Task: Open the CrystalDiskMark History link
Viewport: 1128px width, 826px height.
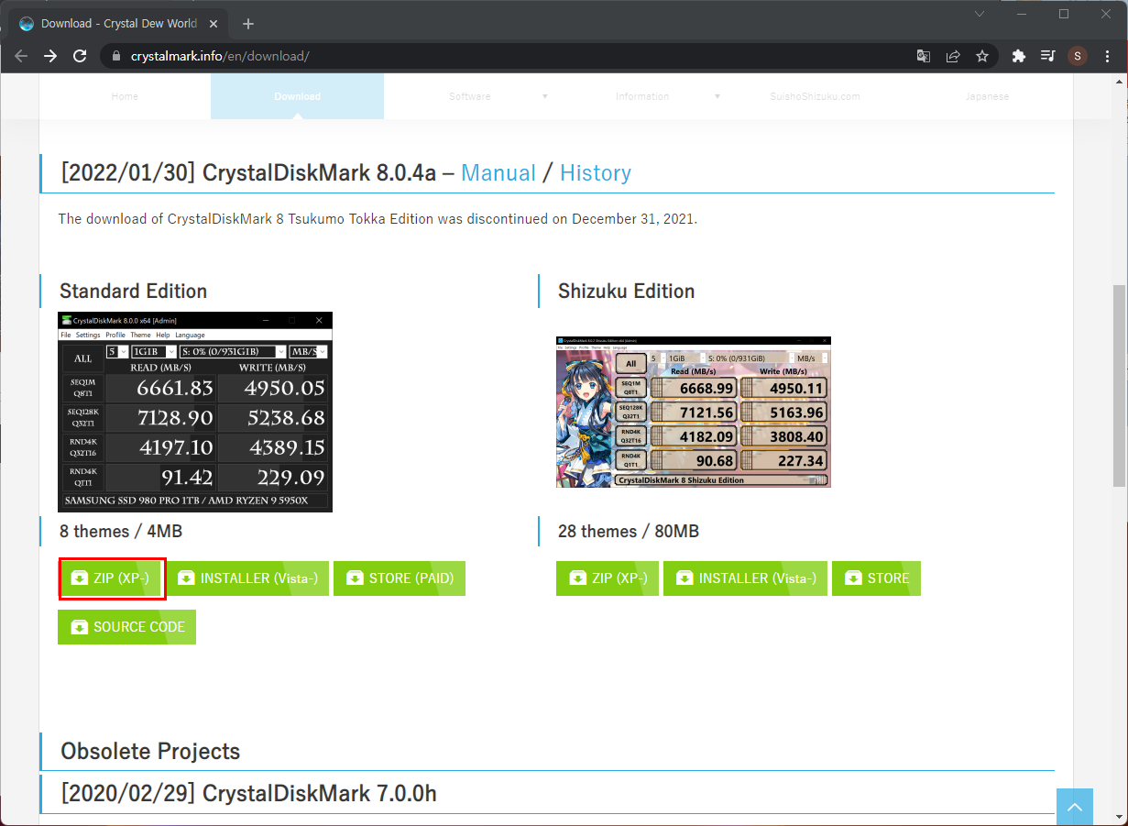Action: point(596,173)
